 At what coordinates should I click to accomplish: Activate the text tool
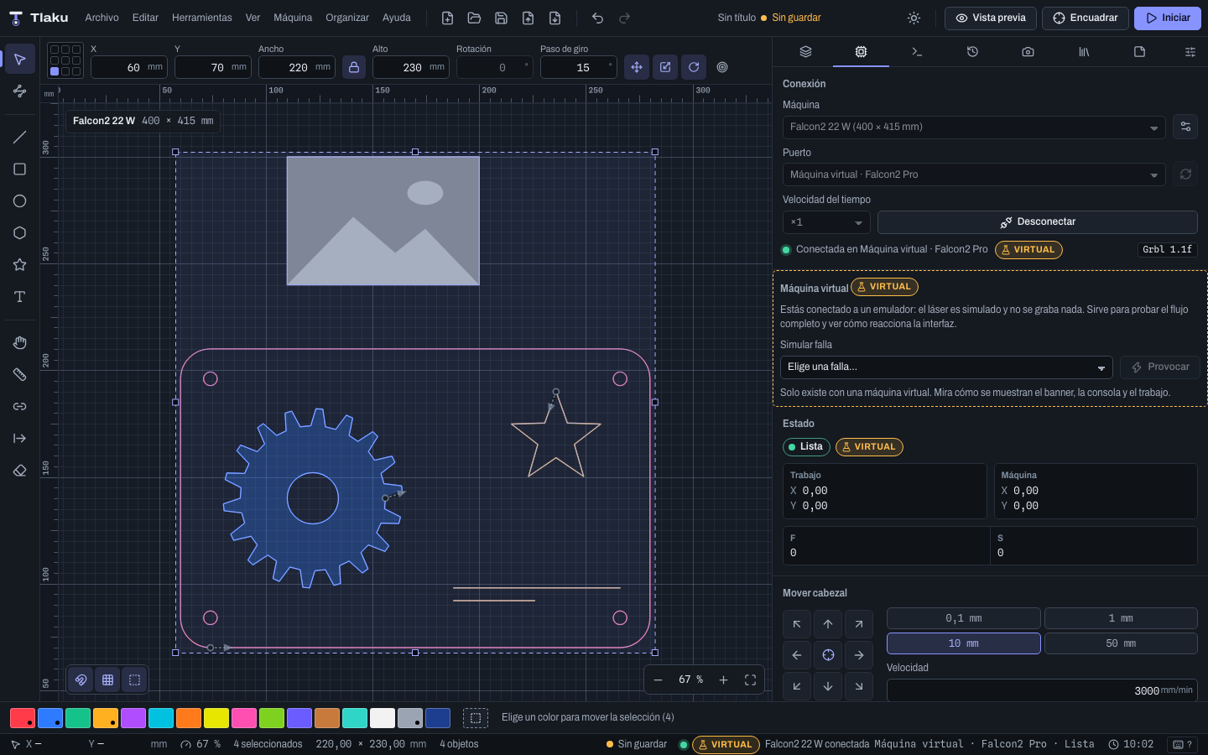tap(20, 297)
